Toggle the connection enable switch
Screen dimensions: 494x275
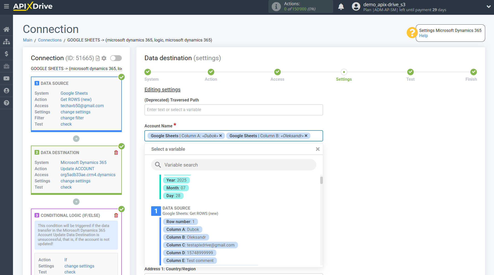116,58
